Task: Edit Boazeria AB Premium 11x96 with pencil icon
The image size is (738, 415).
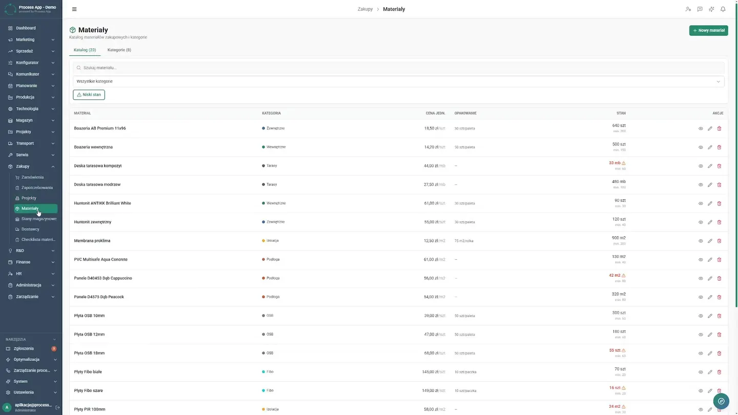Action: point(710,129)
